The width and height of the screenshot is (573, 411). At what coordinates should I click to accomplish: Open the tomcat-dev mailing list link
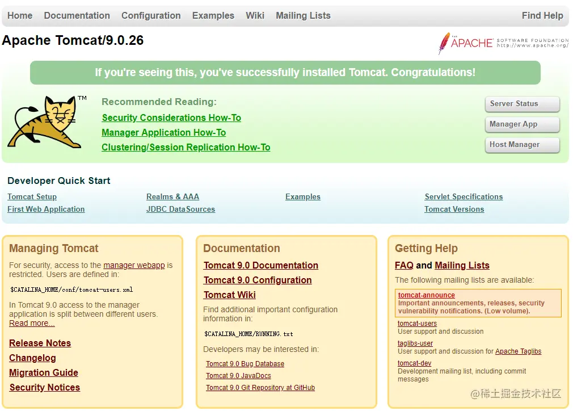point(414,363)
